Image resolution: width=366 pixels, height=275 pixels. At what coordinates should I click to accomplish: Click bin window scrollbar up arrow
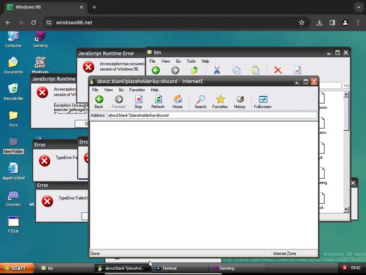[346, 94]
